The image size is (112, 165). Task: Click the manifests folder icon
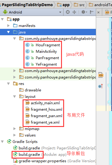15,25
